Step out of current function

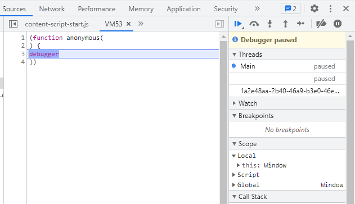coord(285,24)
